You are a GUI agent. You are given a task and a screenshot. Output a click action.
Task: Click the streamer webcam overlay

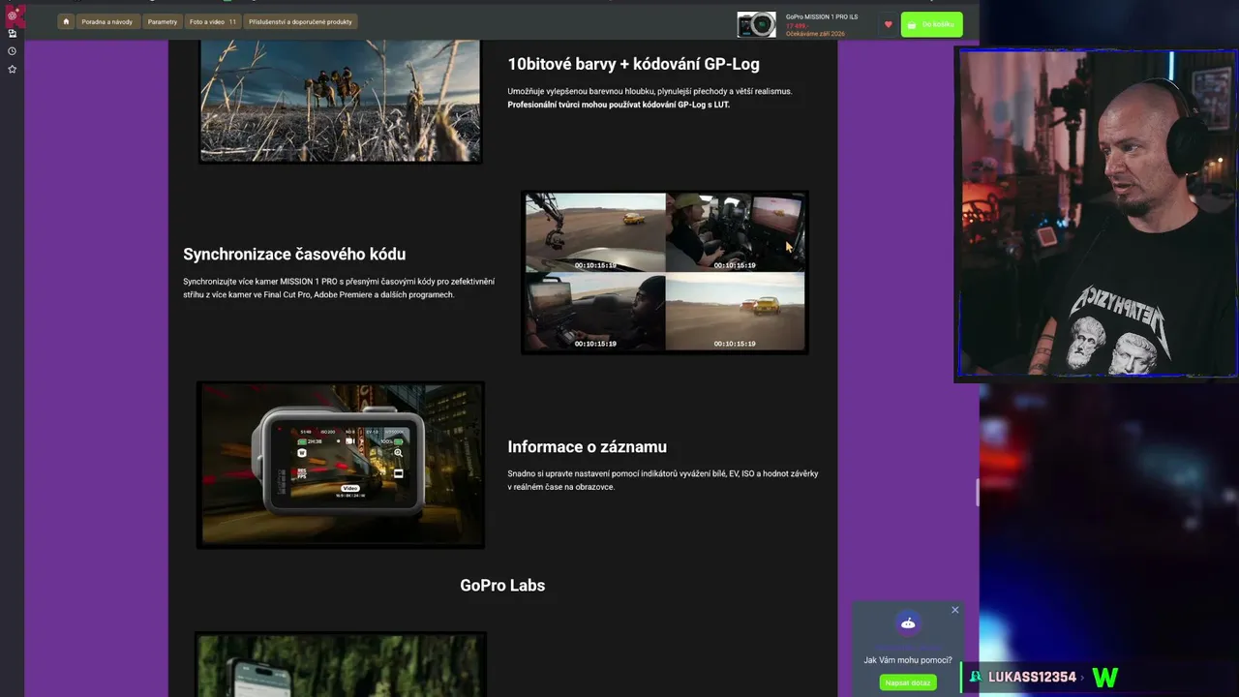[1097, 213]
